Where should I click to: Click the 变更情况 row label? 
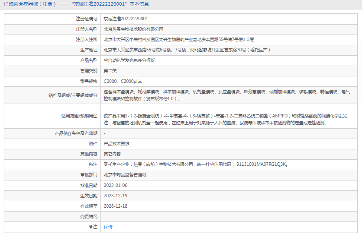89,216
